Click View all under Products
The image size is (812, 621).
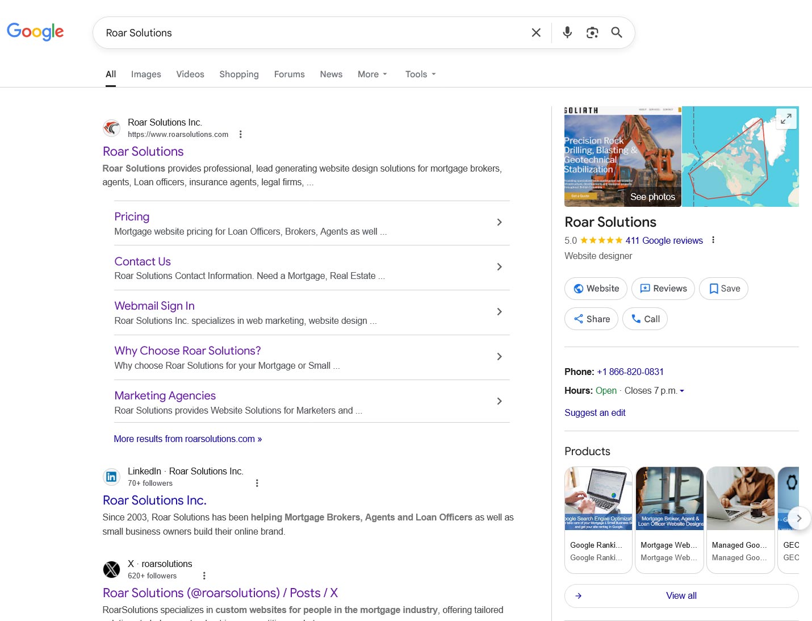coord(681,595)
